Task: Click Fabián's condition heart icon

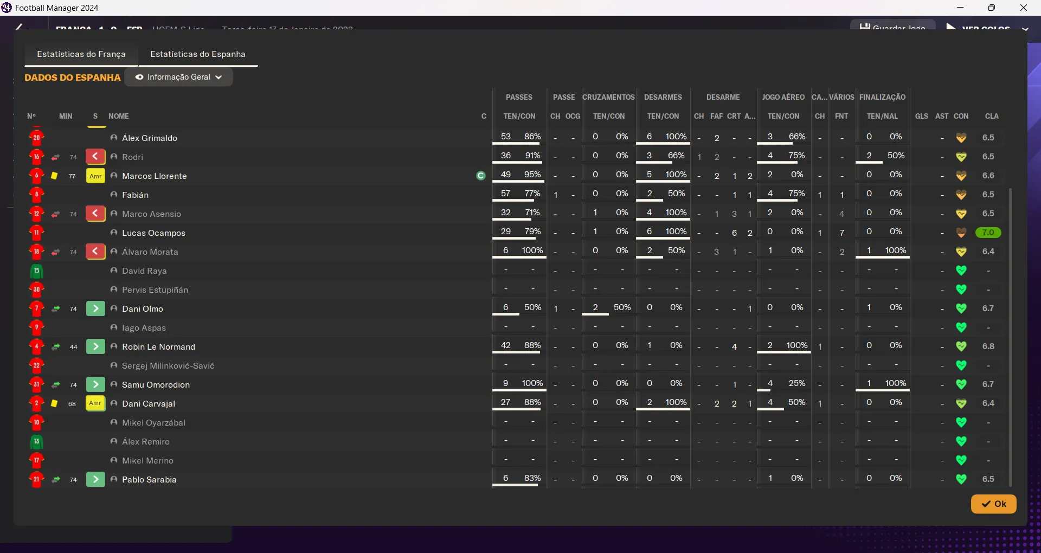Action: [x=961, y=195]
